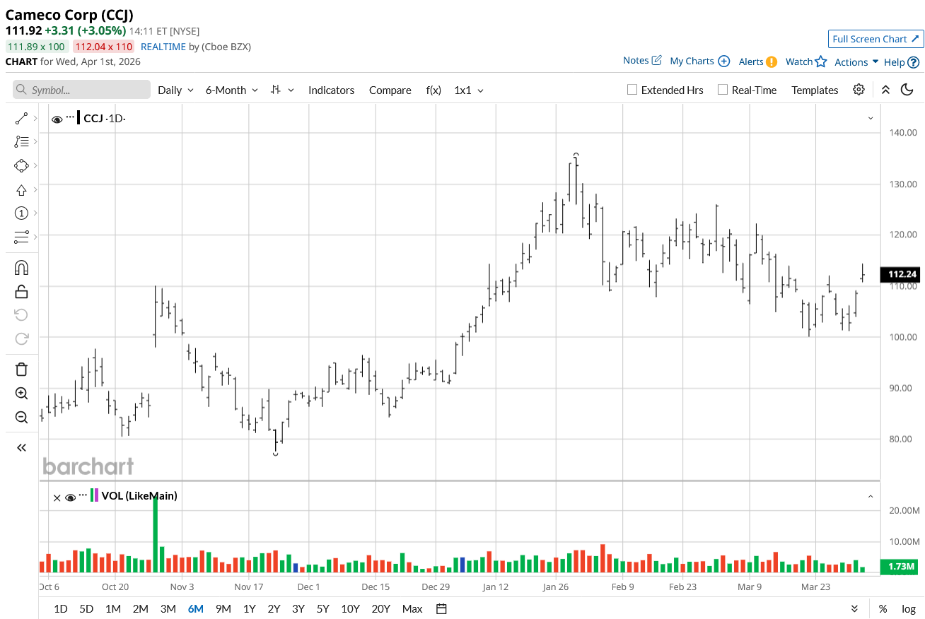The height and width of the screenshot is (619, 925).
Task: Open the Alerts link
Action: coord(751,61)
